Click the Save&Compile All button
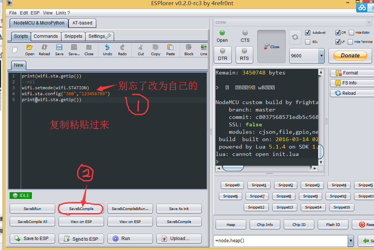The width and height of the screenshot is (374, 250). [33, 221]
